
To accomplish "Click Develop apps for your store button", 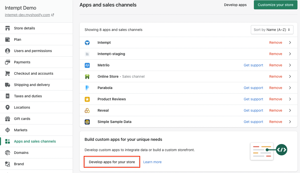I will click(112, 162).
